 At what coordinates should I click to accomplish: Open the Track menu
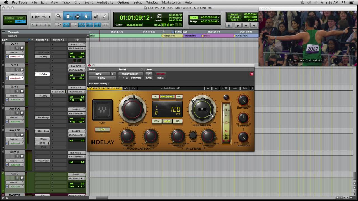[x=66, y=2]
